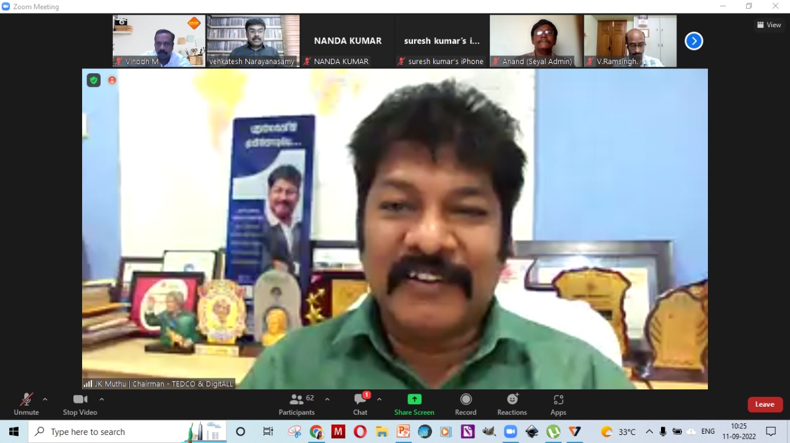
Task: Click the green encryption shield icon
Action: coord(93,80)
